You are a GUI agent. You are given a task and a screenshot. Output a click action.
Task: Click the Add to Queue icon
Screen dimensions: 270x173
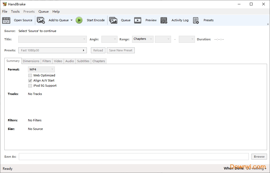41,20
